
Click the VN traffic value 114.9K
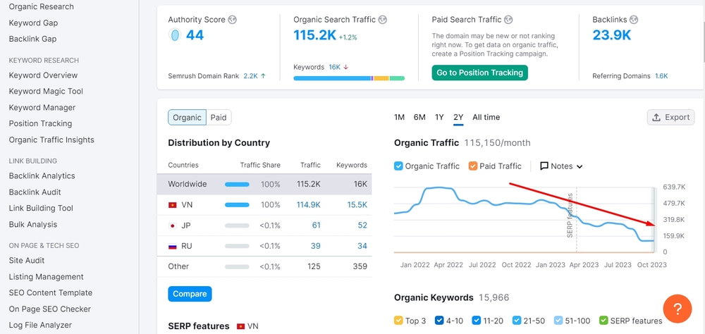pyautogui.click(x=309, y=205)
